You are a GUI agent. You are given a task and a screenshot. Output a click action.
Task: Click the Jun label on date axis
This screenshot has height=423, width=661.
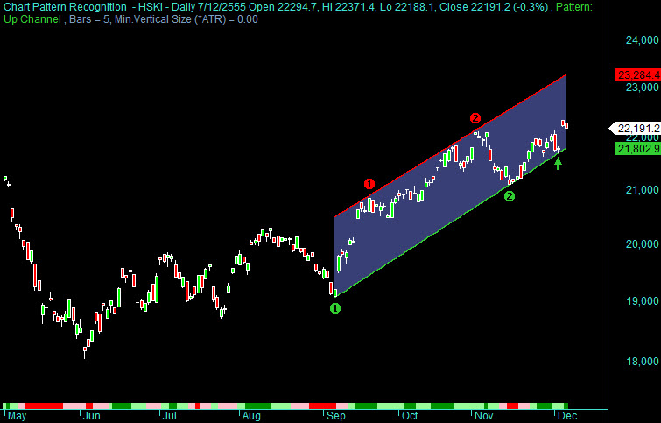pyautogui.click(x=91, y=416)
